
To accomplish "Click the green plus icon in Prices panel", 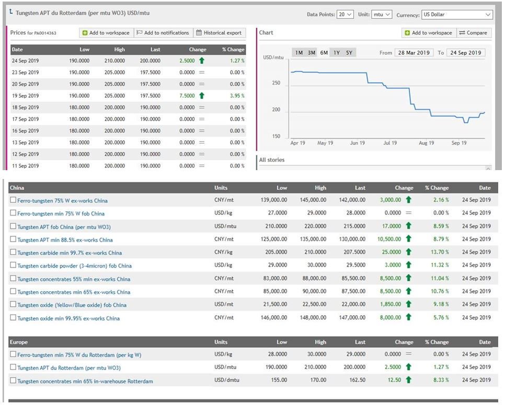I will pos(85,33).
